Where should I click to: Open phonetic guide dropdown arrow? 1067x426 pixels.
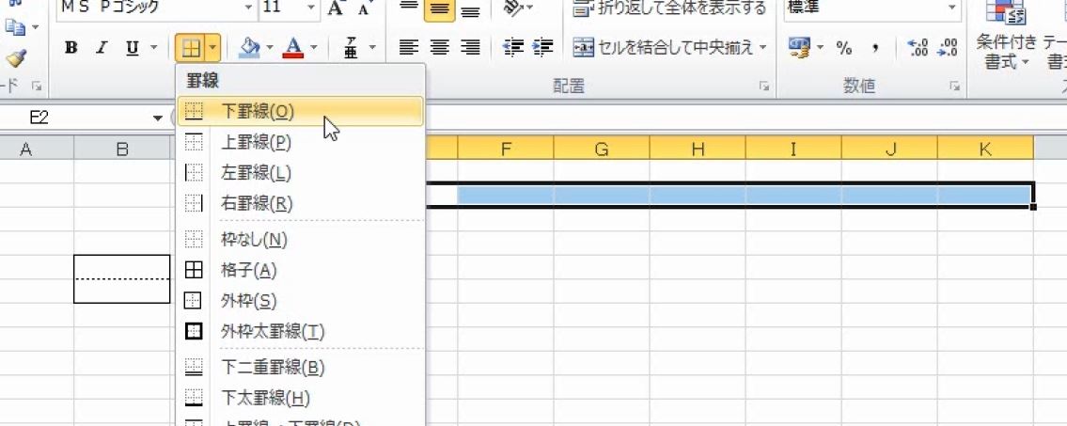tap(372, 48)
